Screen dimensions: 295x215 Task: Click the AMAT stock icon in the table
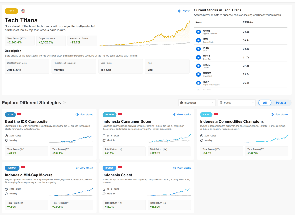click(198, 32)
